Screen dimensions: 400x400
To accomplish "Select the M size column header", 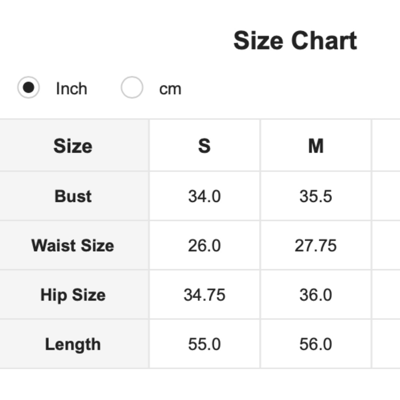I will tap(316, 146).
